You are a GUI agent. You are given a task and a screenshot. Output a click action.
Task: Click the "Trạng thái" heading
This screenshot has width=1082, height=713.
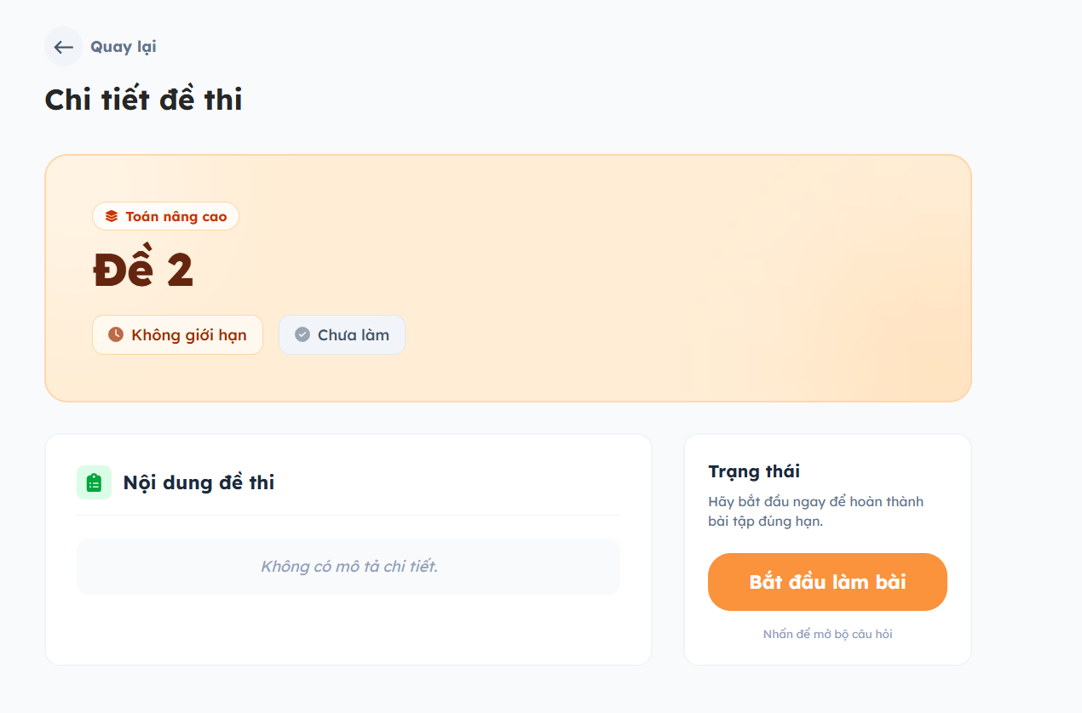pyautogui.click(x=754, y=471)
